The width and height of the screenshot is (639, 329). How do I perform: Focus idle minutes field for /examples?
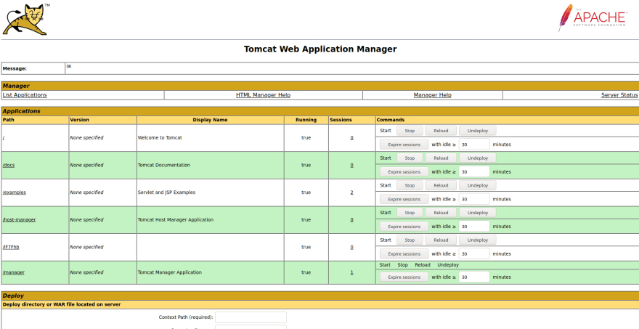pyautogui.click(x=474, y=199)
